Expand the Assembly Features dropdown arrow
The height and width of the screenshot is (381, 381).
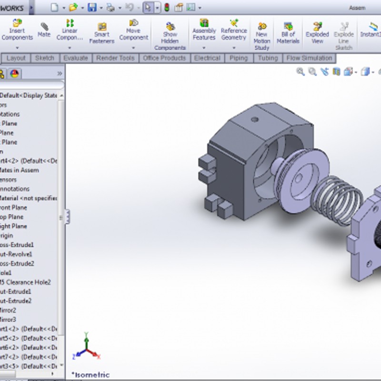point(204,48)
